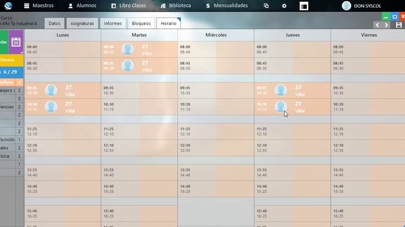The height and width of the screenshot is (227, 405).
Task: Open the DON SYSCOL user avatar
Action: point(346,6)
